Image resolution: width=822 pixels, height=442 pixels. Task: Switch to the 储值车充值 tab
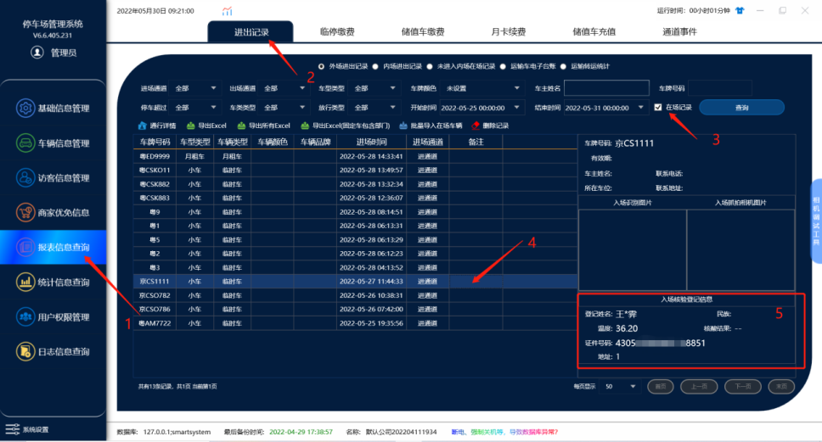click(594, 32)
